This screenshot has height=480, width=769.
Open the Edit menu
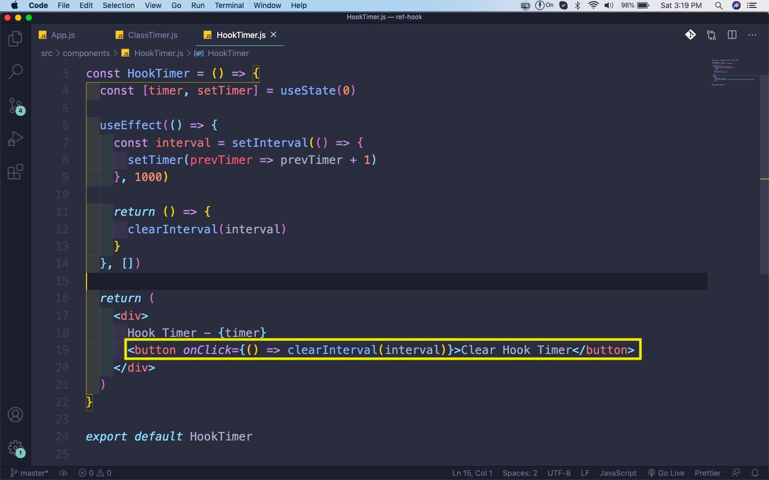[x=86, y=5]
